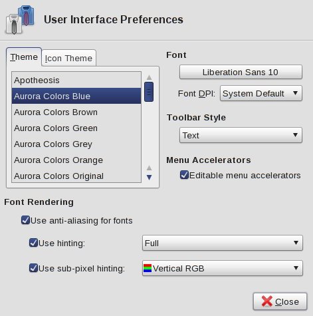Click the shirts-and-ties preferences icon
313x316 pixels.
pos(20,20)
